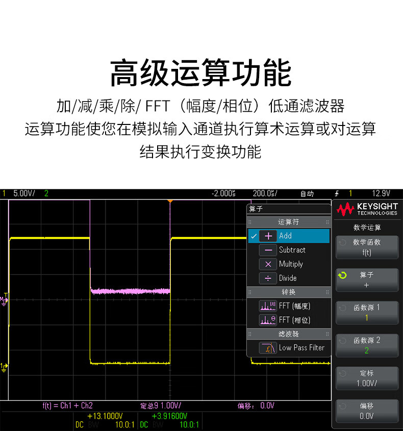Click the 1.00V/ math scale readout
The width and height of the screenshot is (403, 431).
tap(170, 405)
